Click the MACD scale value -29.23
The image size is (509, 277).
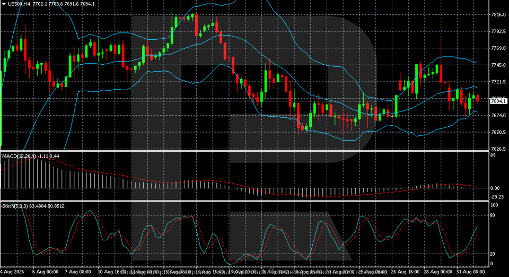click(x=497, y=197)
